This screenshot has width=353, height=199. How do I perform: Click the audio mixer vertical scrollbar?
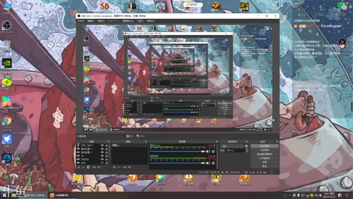pyautogui.click(x=217, y=157)
